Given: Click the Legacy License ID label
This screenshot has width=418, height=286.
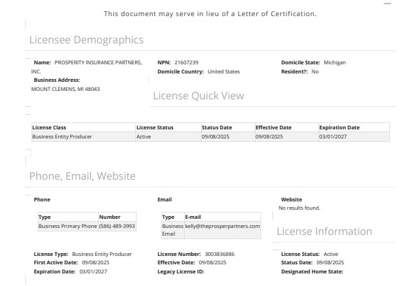Looking at the screenshot, I should tap(181, 271).
